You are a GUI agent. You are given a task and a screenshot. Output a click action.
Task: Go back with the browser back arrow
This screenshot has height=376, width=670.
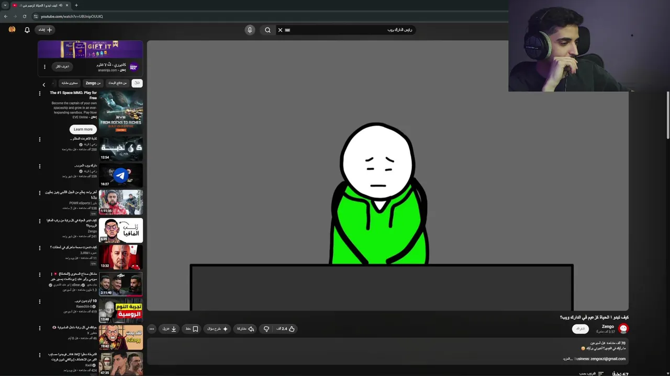(x=6, y=16)
